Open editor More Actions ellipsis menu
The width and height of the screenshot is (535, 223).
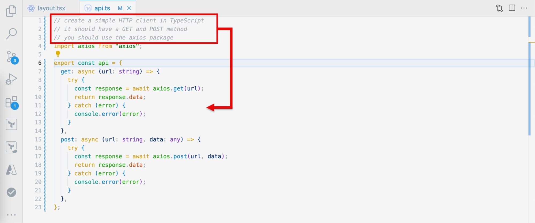click(x=524, y=8)
